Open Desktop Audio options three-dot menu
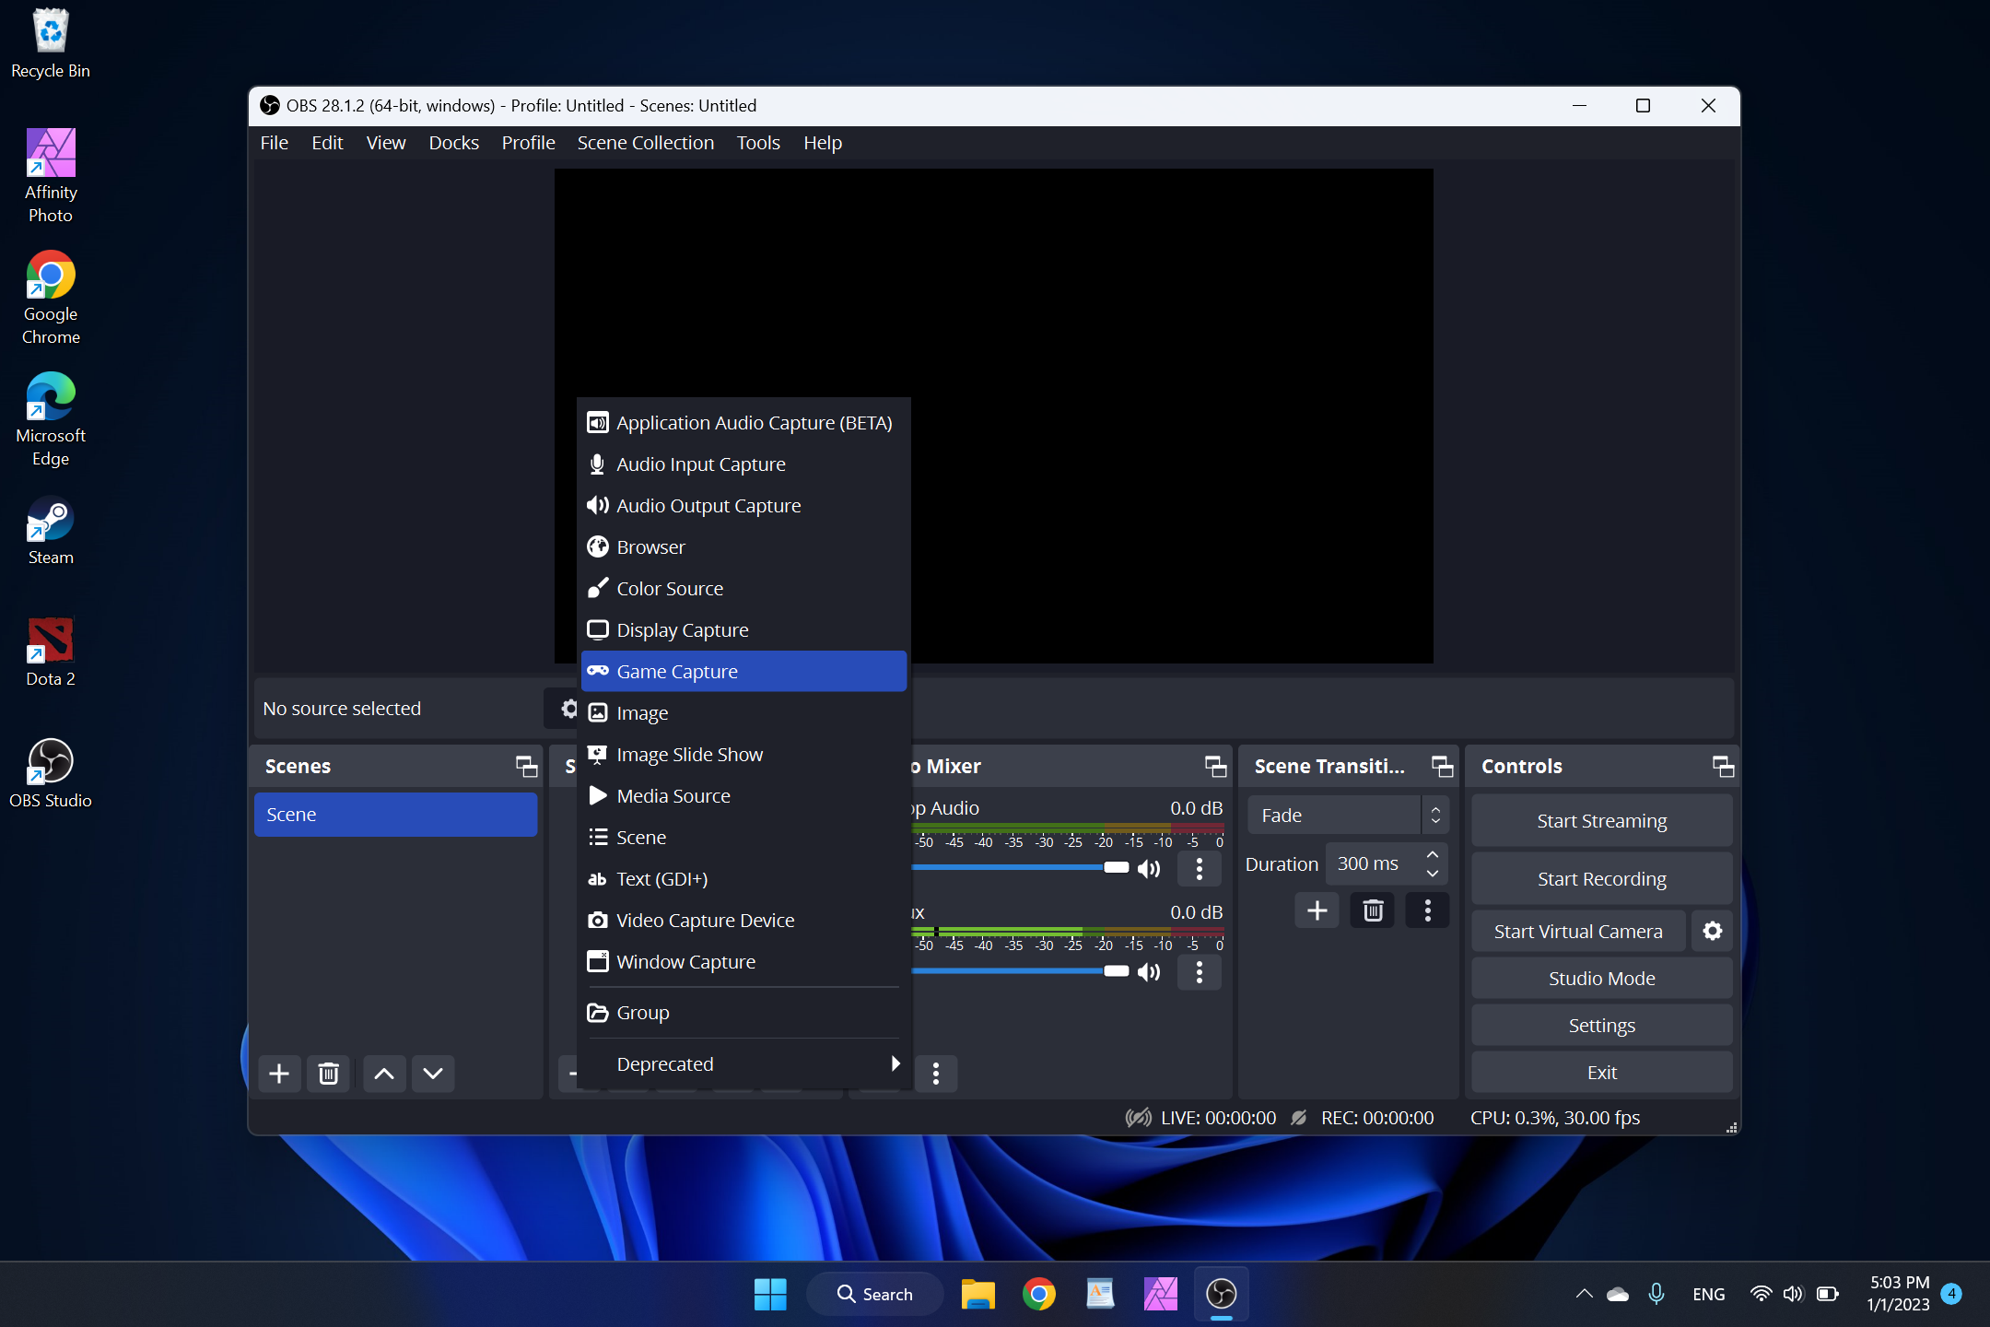Image resolution: width=1990 pixels, height=1327 pixels. point(1199,868)
